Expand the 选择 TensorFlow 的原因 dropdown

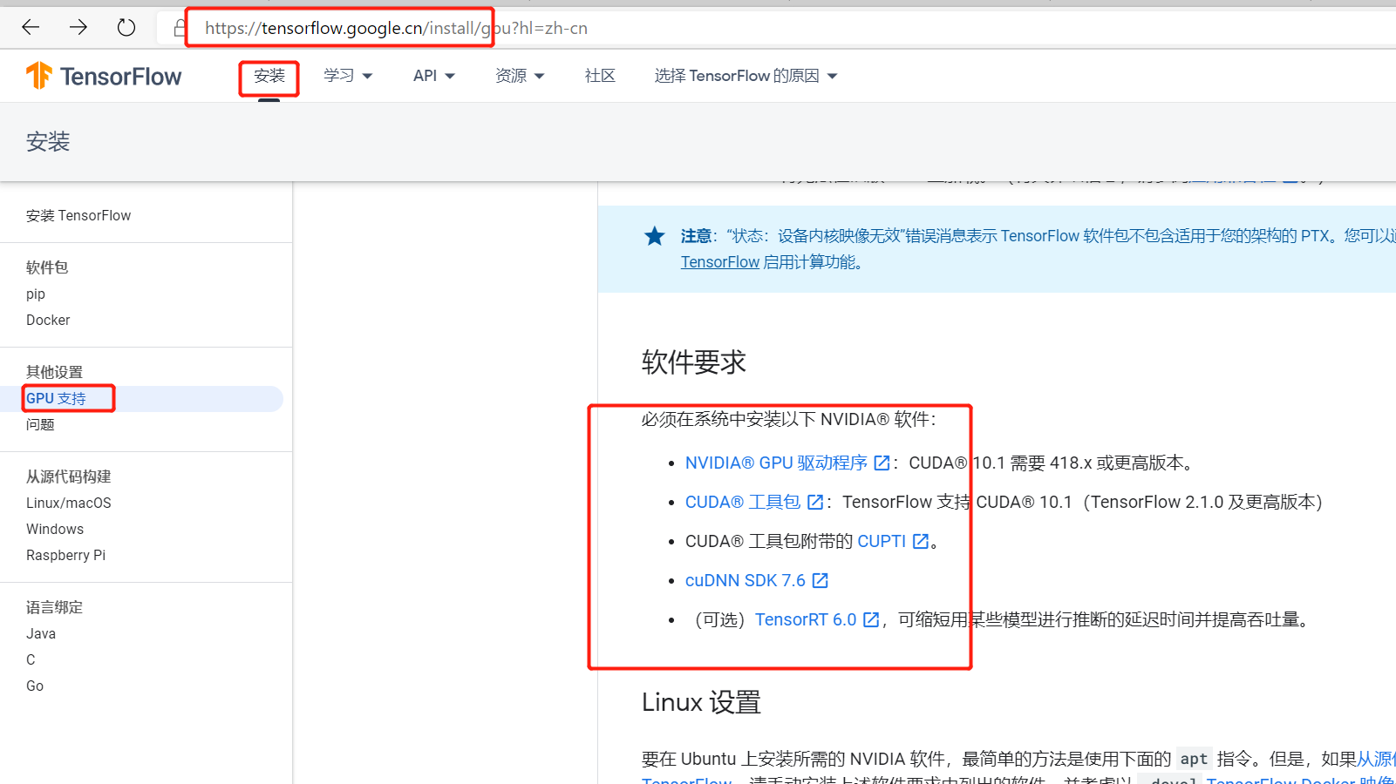pos(744,76)
